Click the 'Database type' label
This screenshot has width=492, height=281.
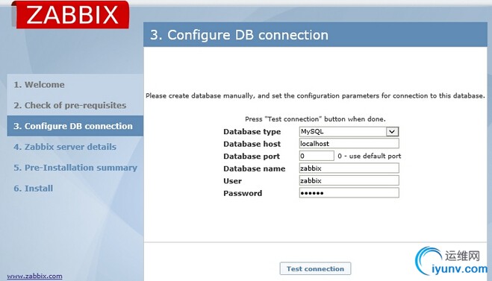tap(252, 132)
